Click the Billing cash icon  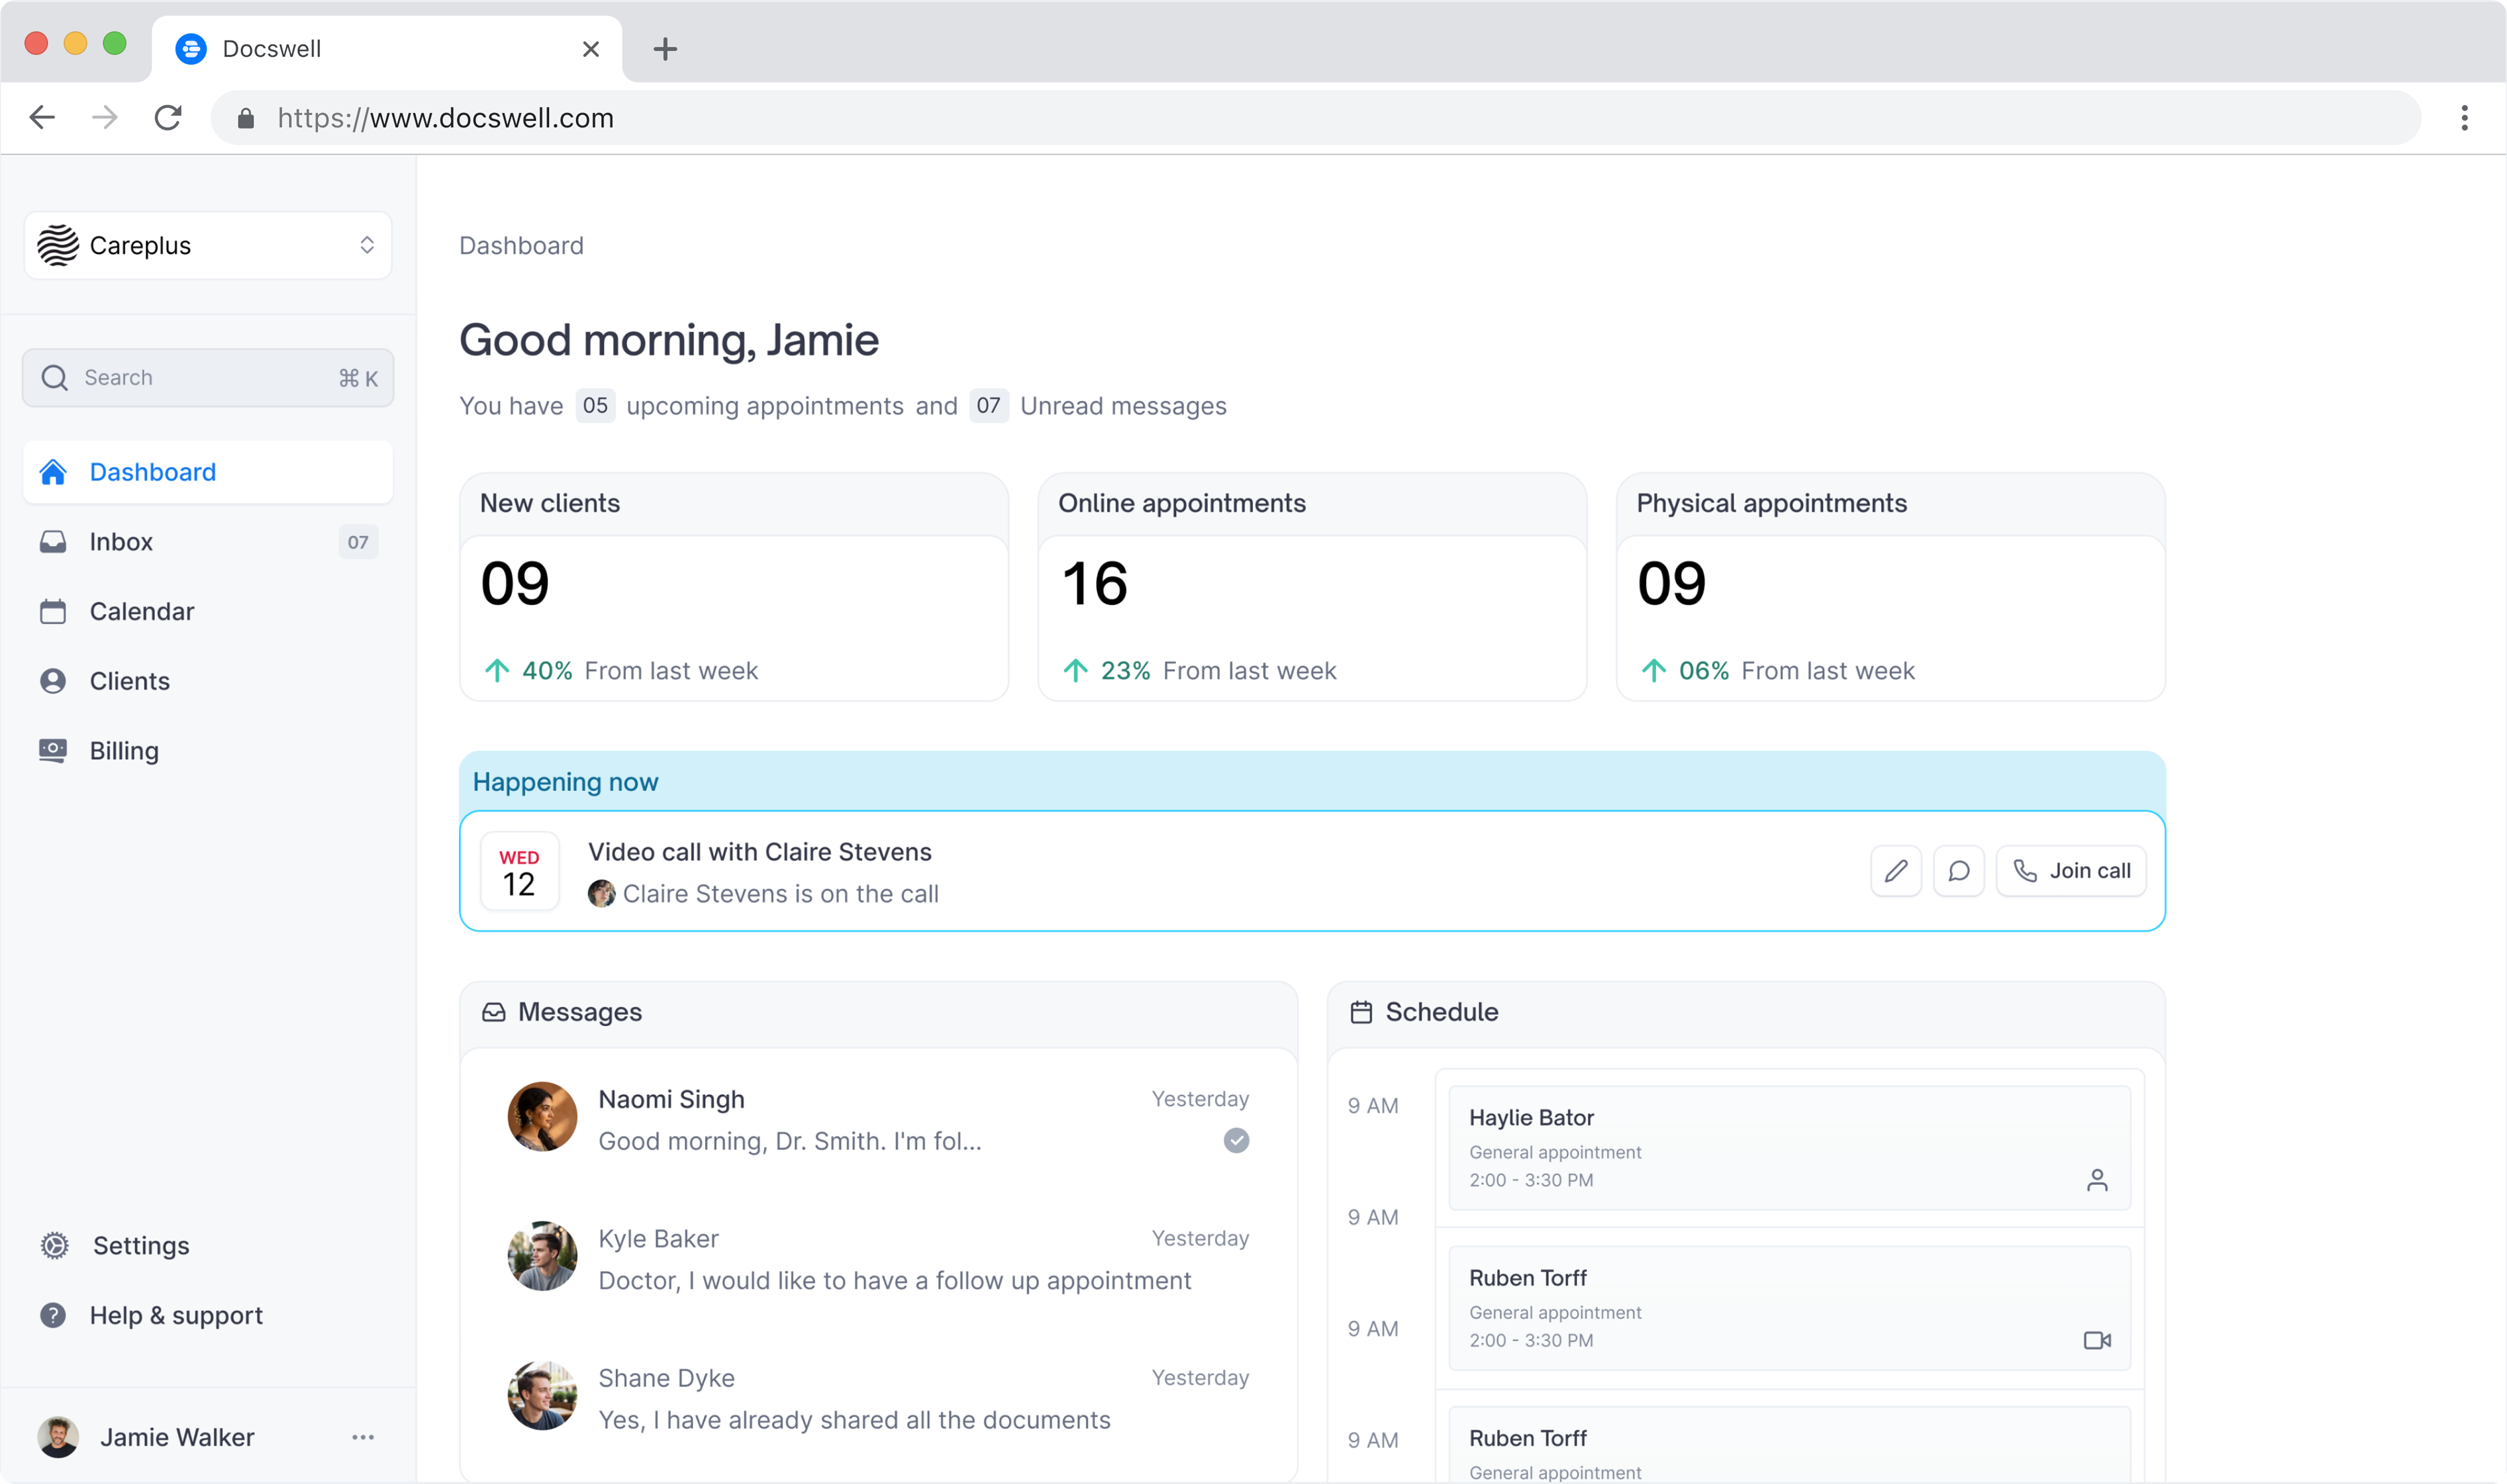53,751
